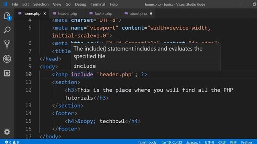Click the word 'Tutorials' in the h3 text
Viewport: 257px width, 144px height.
click(79, 98)
